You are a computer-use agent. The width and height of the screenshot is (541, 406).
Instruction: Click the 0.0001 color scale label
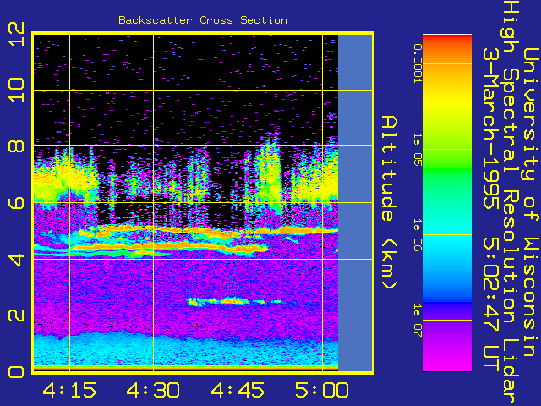(x=418, y=63)
